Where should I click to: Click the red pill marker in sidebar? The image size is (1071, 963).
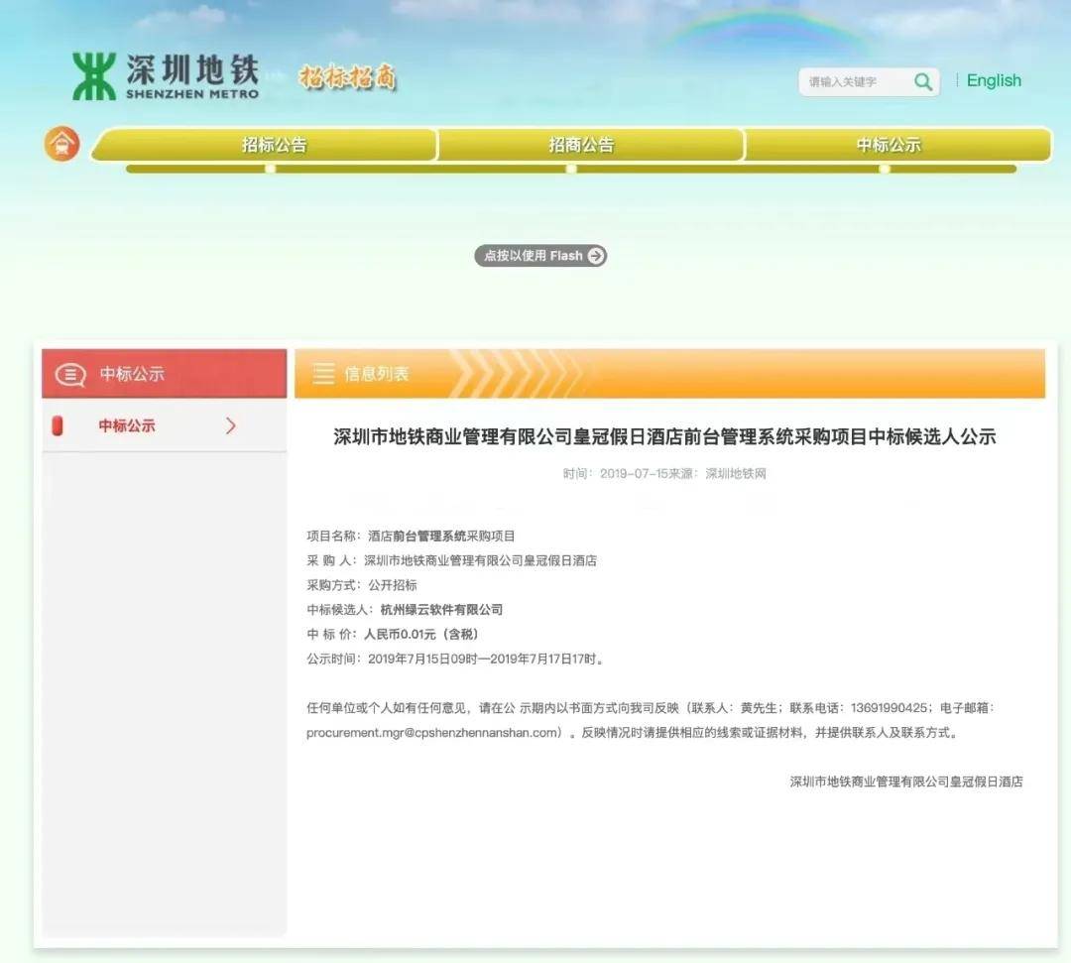click(58, 425)
